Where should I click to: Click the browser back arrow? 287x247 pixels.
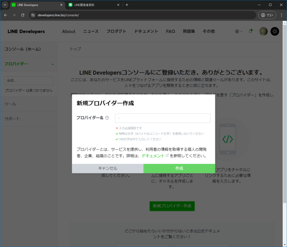pyautogui.click(x=6, y=15)
